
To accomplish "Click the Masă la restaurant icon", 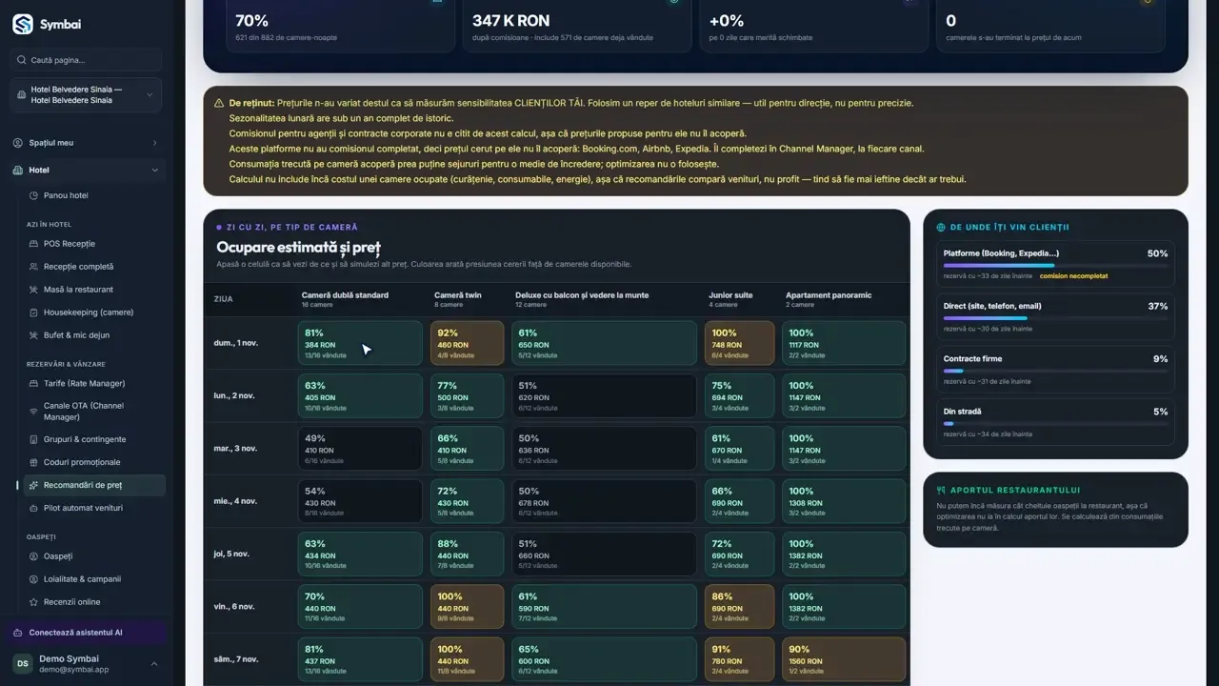I will pos(34,290).
